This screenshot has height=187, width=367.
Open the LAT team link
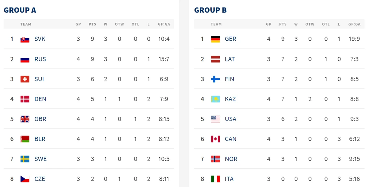230,59
